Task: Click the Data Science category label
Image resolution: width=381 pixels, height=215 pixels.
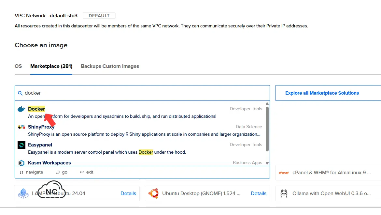Action: point(249,127)
